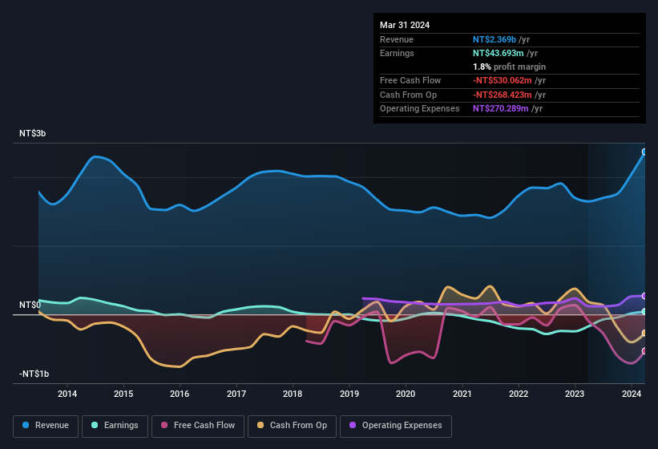This screenshot has height=449, width=658.
Task: Click the NT$270.289m operating expenses value
Action: [501, 109]
